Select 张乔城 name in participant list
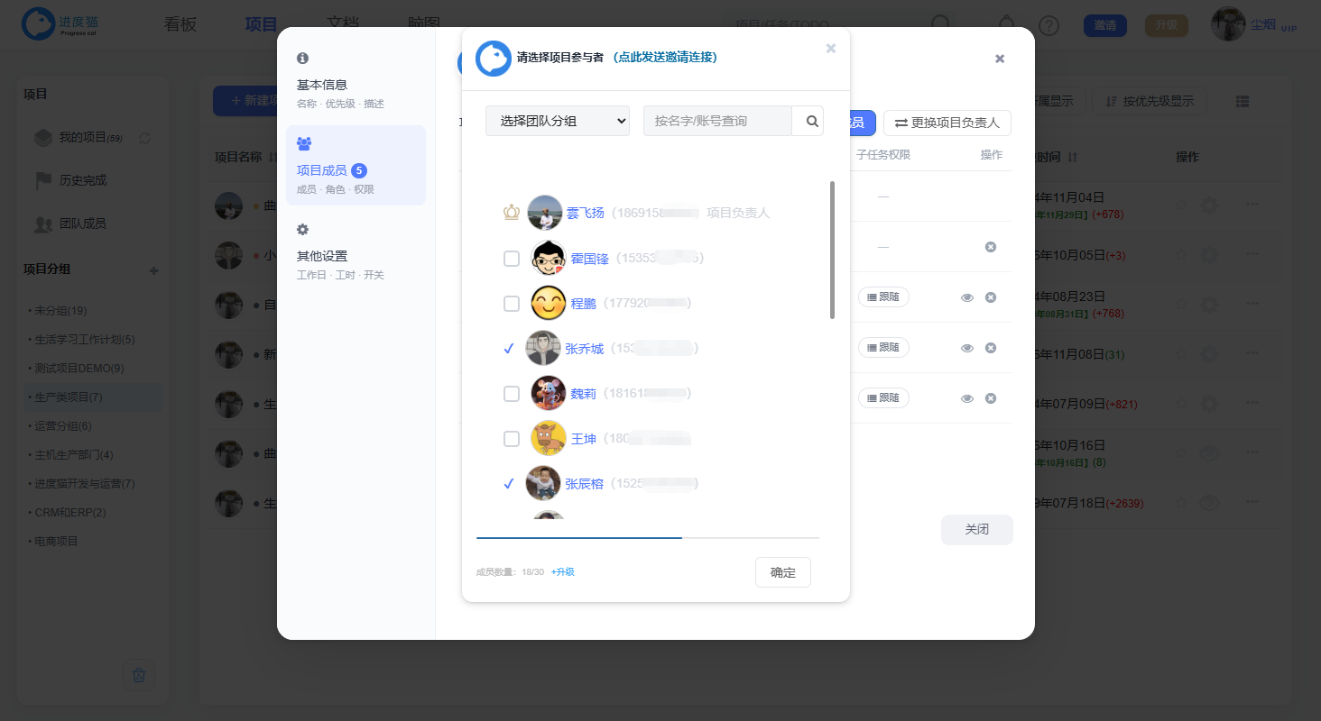The image size is (1321, 721). click(585, 349)
